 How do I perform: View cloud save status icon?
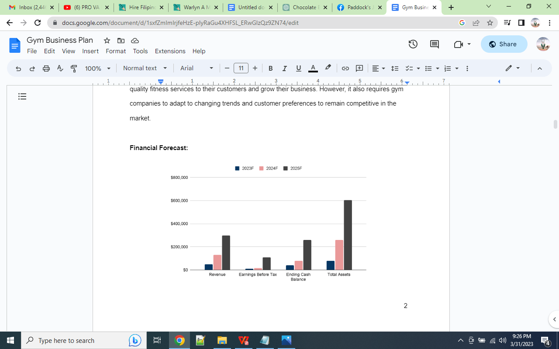point(135,41)
